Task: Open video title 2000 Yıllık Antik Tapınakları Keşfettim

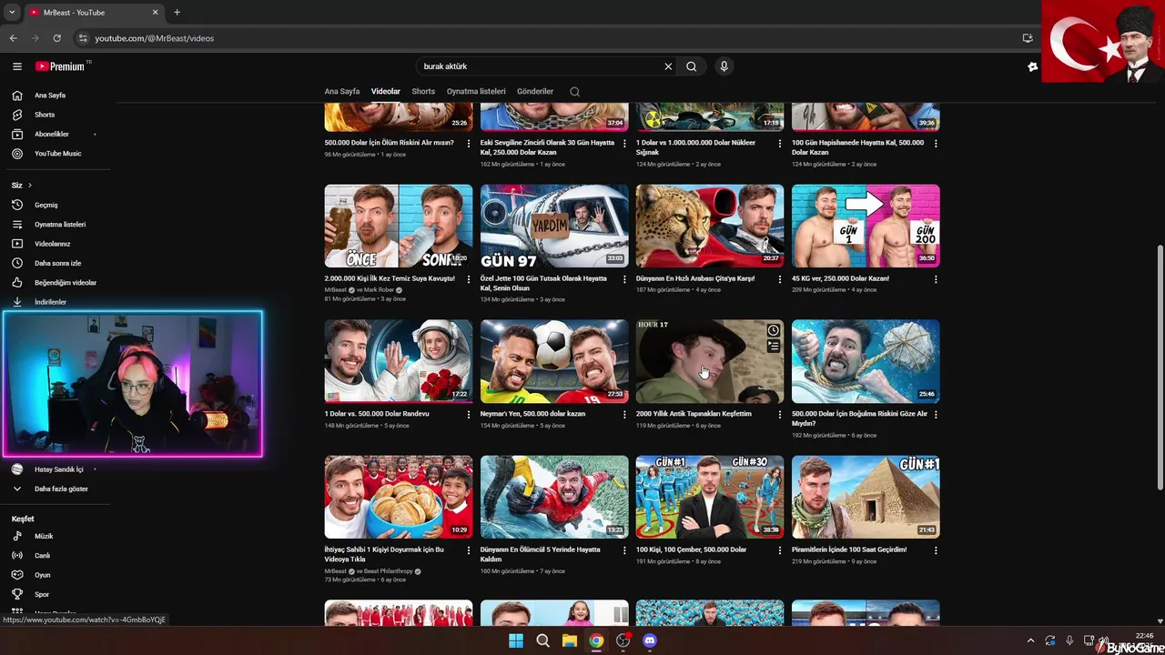Action: click(694, 414)
